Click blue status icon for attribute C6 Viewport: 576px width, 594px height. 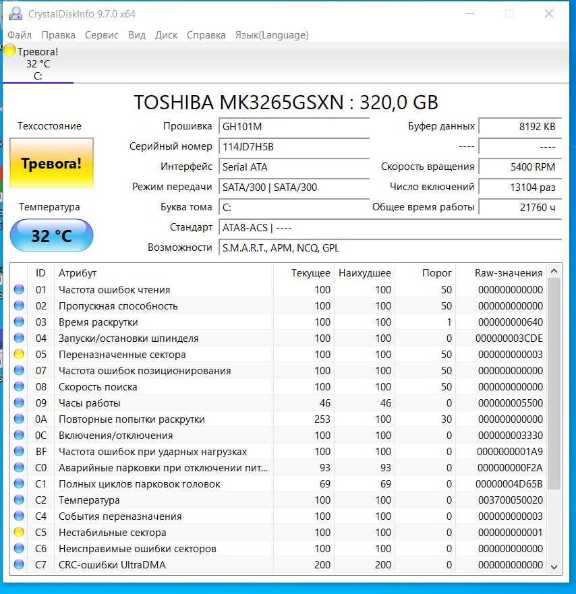(x=19, y=549)
